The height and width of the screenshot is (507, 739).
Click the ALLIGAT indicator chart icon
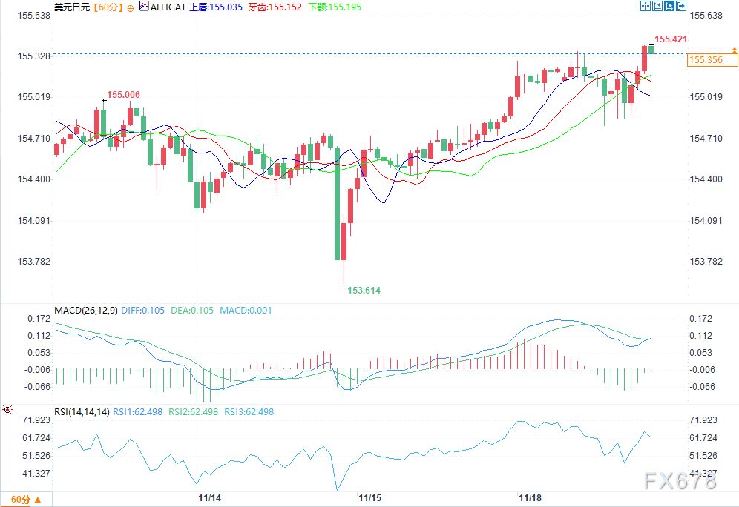point(143,6)
